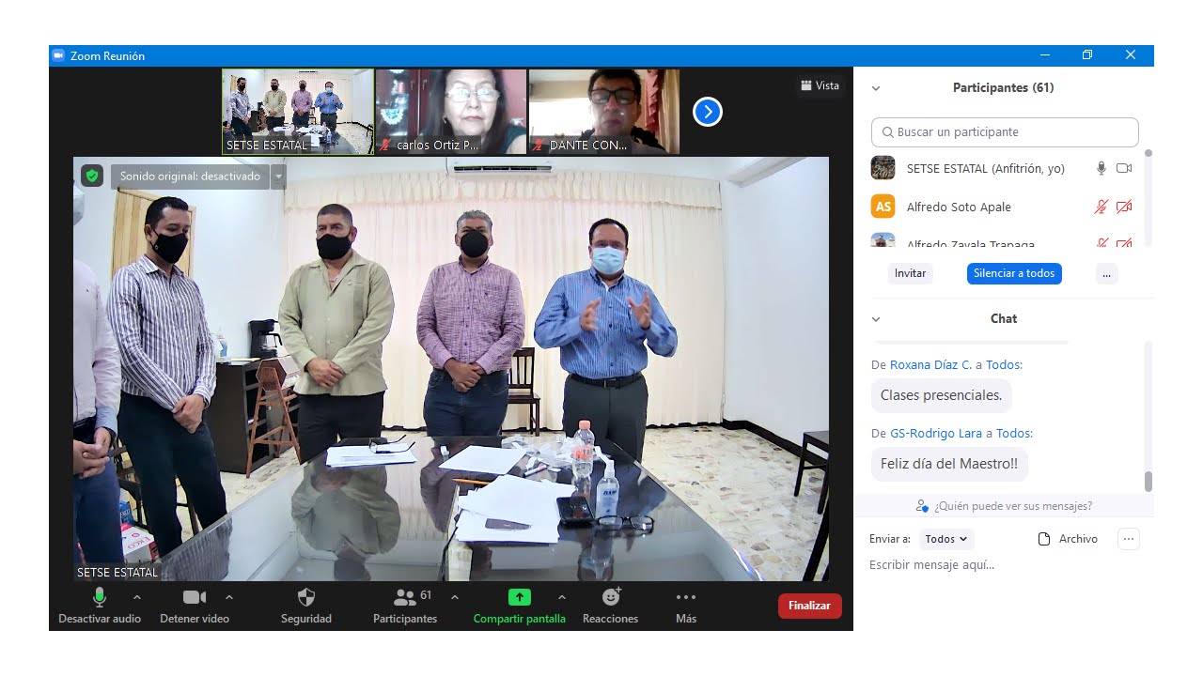Image resolution: width=1203 pixels, height=676 pixels.
Task: Click the blue next-videos arrow
Action: tap(707, 113)
